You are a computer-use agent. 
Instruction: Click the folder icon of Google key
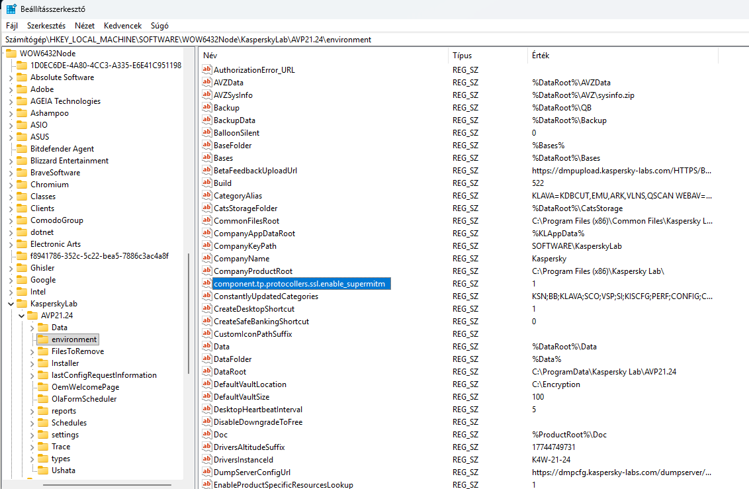(x=22, y=280)
